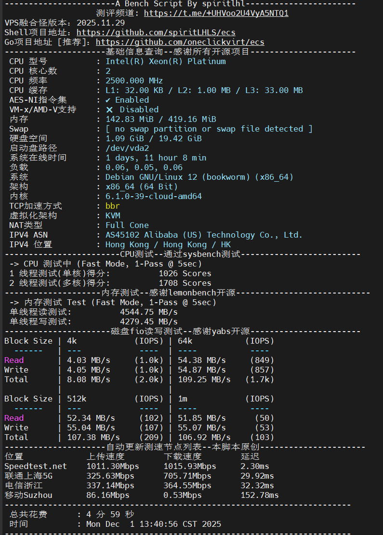Click the checkmark icon beside Enabled
383x535 pixels.
point(108,100)
